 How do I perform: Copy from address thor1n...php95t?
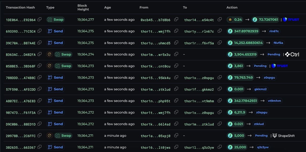(176, 101)
